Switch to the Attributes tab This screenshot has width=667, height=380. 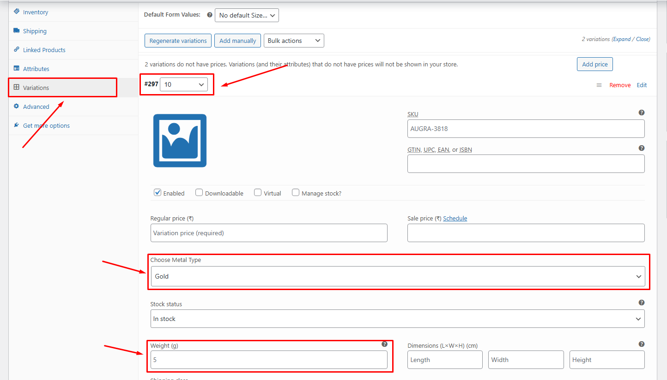(x=73, y=69)
